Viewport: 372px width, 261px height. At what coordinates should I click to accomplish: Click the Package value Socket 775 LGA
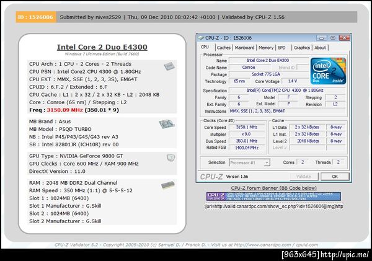(268, 74)
